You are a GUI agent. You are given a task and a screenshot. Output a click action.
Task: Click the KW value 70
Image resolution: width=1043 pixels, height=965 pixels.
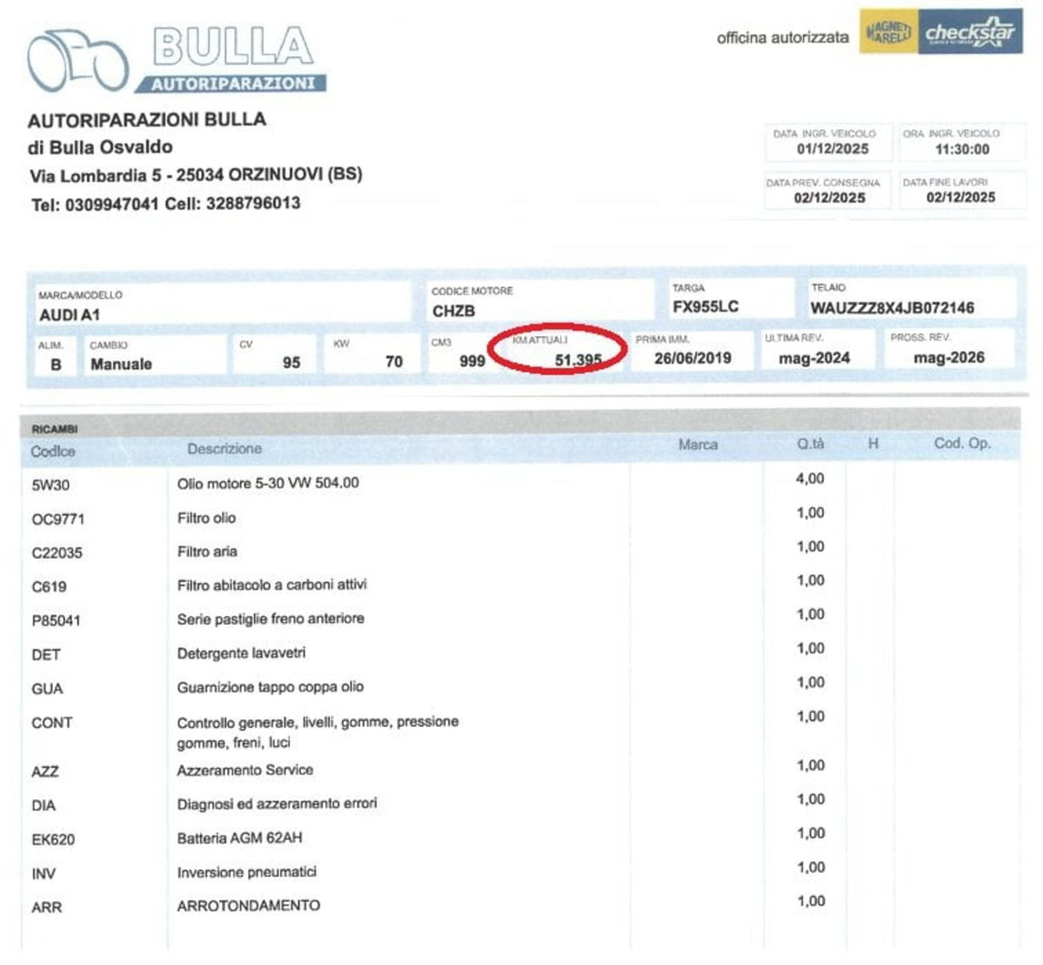[394, 361]
